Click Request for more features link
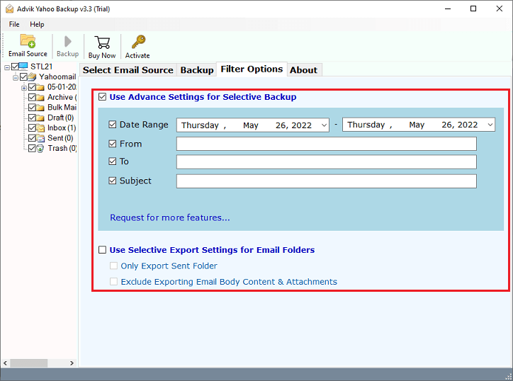Viewport: 513px width, 381px height. [x=169, y=217]
